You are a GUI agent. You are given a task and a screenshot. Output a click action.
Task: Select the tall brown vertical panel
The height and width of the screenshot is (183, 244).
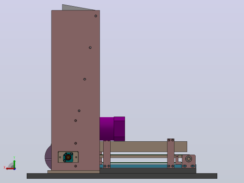[x=76, y=91]
